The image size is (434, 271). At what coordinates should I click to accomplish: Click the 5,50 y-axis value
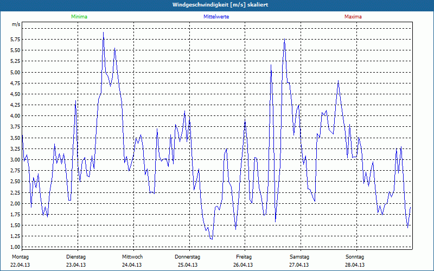(15, 50)
